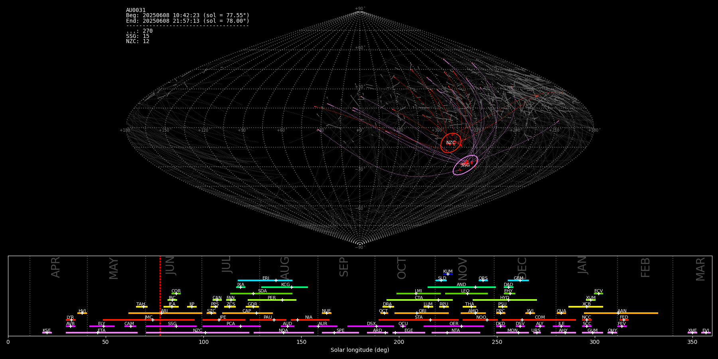Click the SDA shower label
This screenshot has height=359, width=718.
pyautogui.click(x=262, y=291)
